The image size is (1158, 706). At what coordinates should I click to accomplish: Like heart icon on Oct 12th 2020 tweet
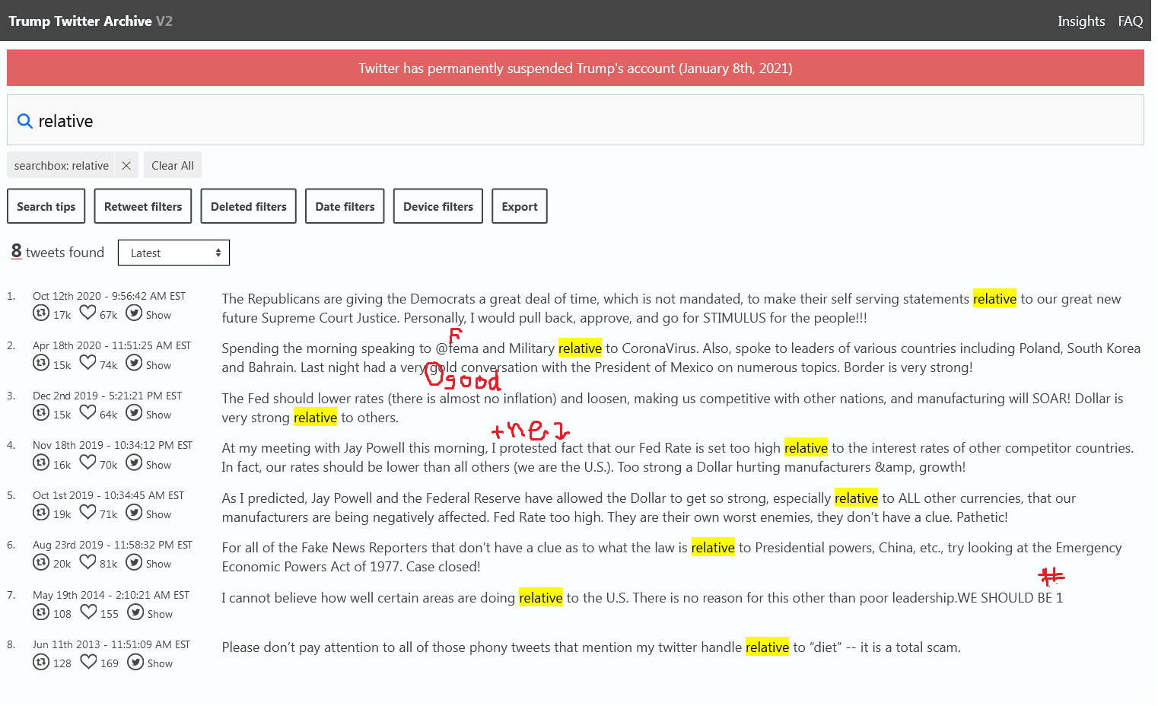[x=88, y=313]
